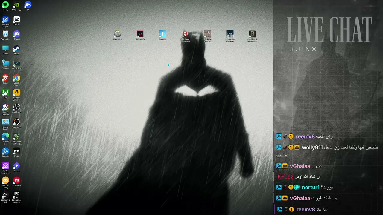Select the Crosshair X icon
This screenshot has width=383, height=215.
click(17, 123)
